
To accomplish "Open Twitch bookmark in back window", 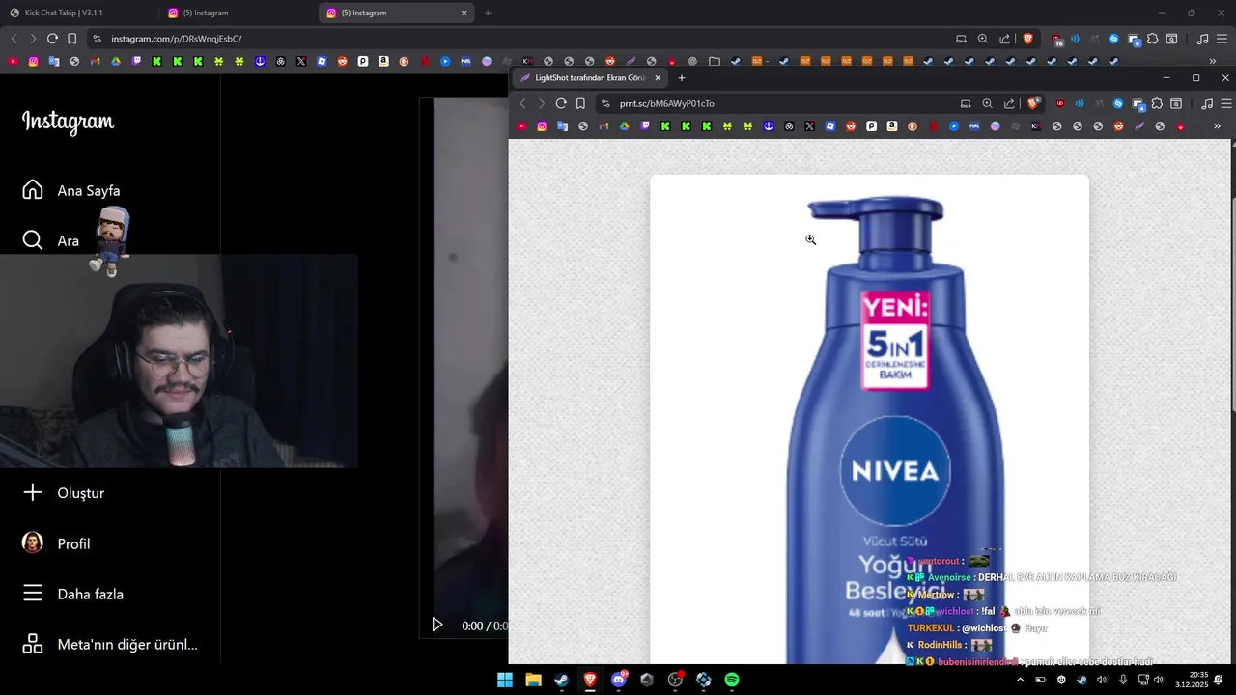I will (136, 61).
